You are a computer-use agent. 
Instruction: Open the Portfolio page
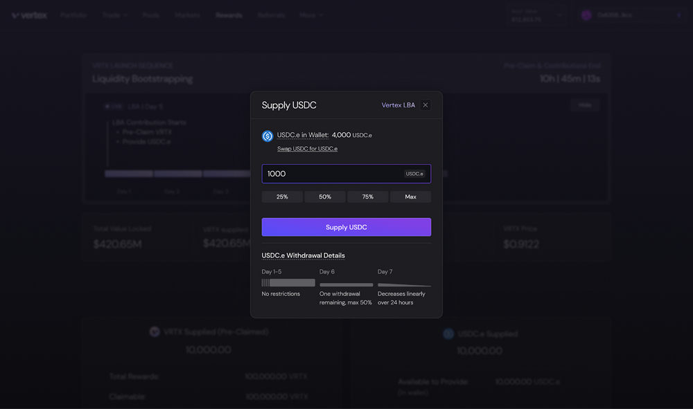pos(73,15)
